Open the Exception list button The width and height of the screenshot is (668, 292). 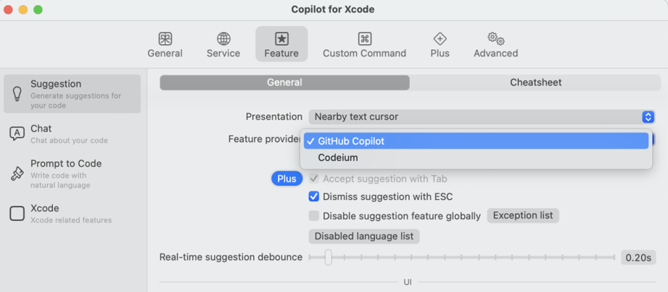point(523,215)
